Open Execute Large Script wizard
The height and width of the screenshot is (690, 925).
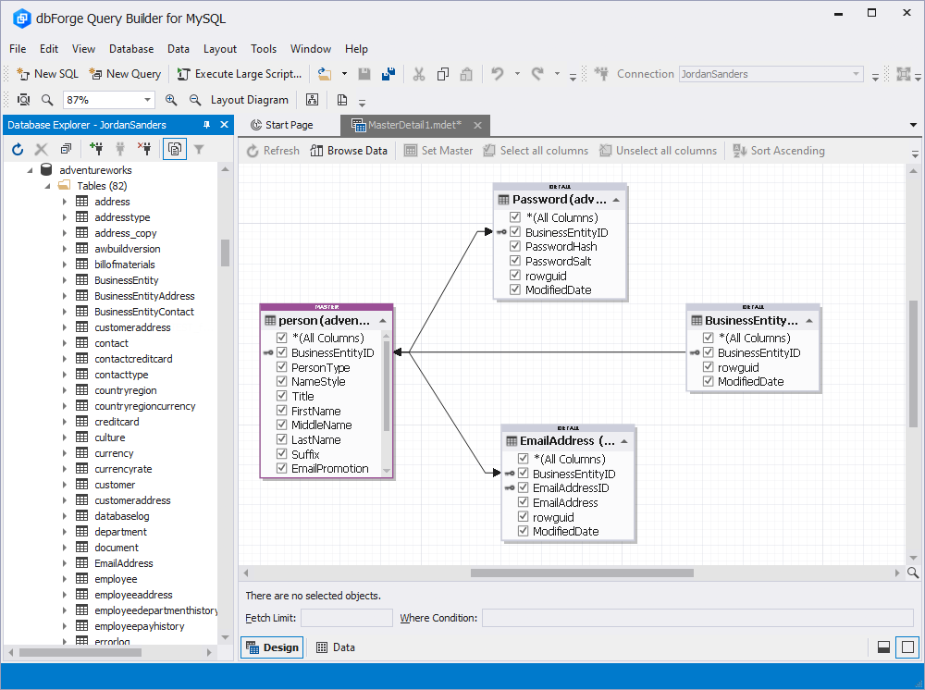tap(240, 74)
